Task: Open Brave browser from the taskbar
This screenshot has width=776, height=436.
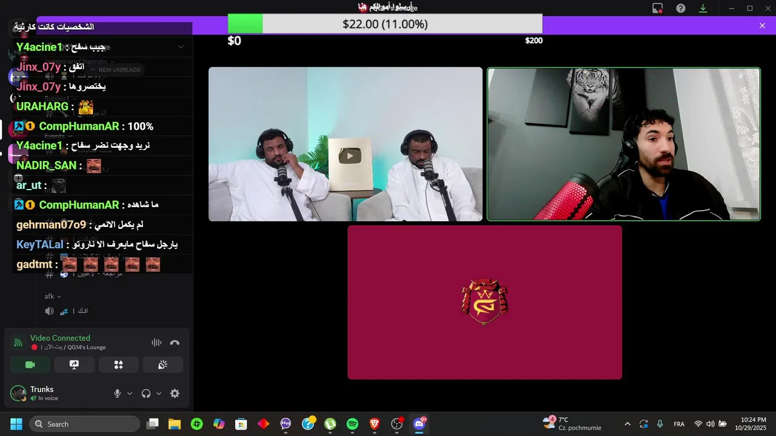Action: click(375, 424)
